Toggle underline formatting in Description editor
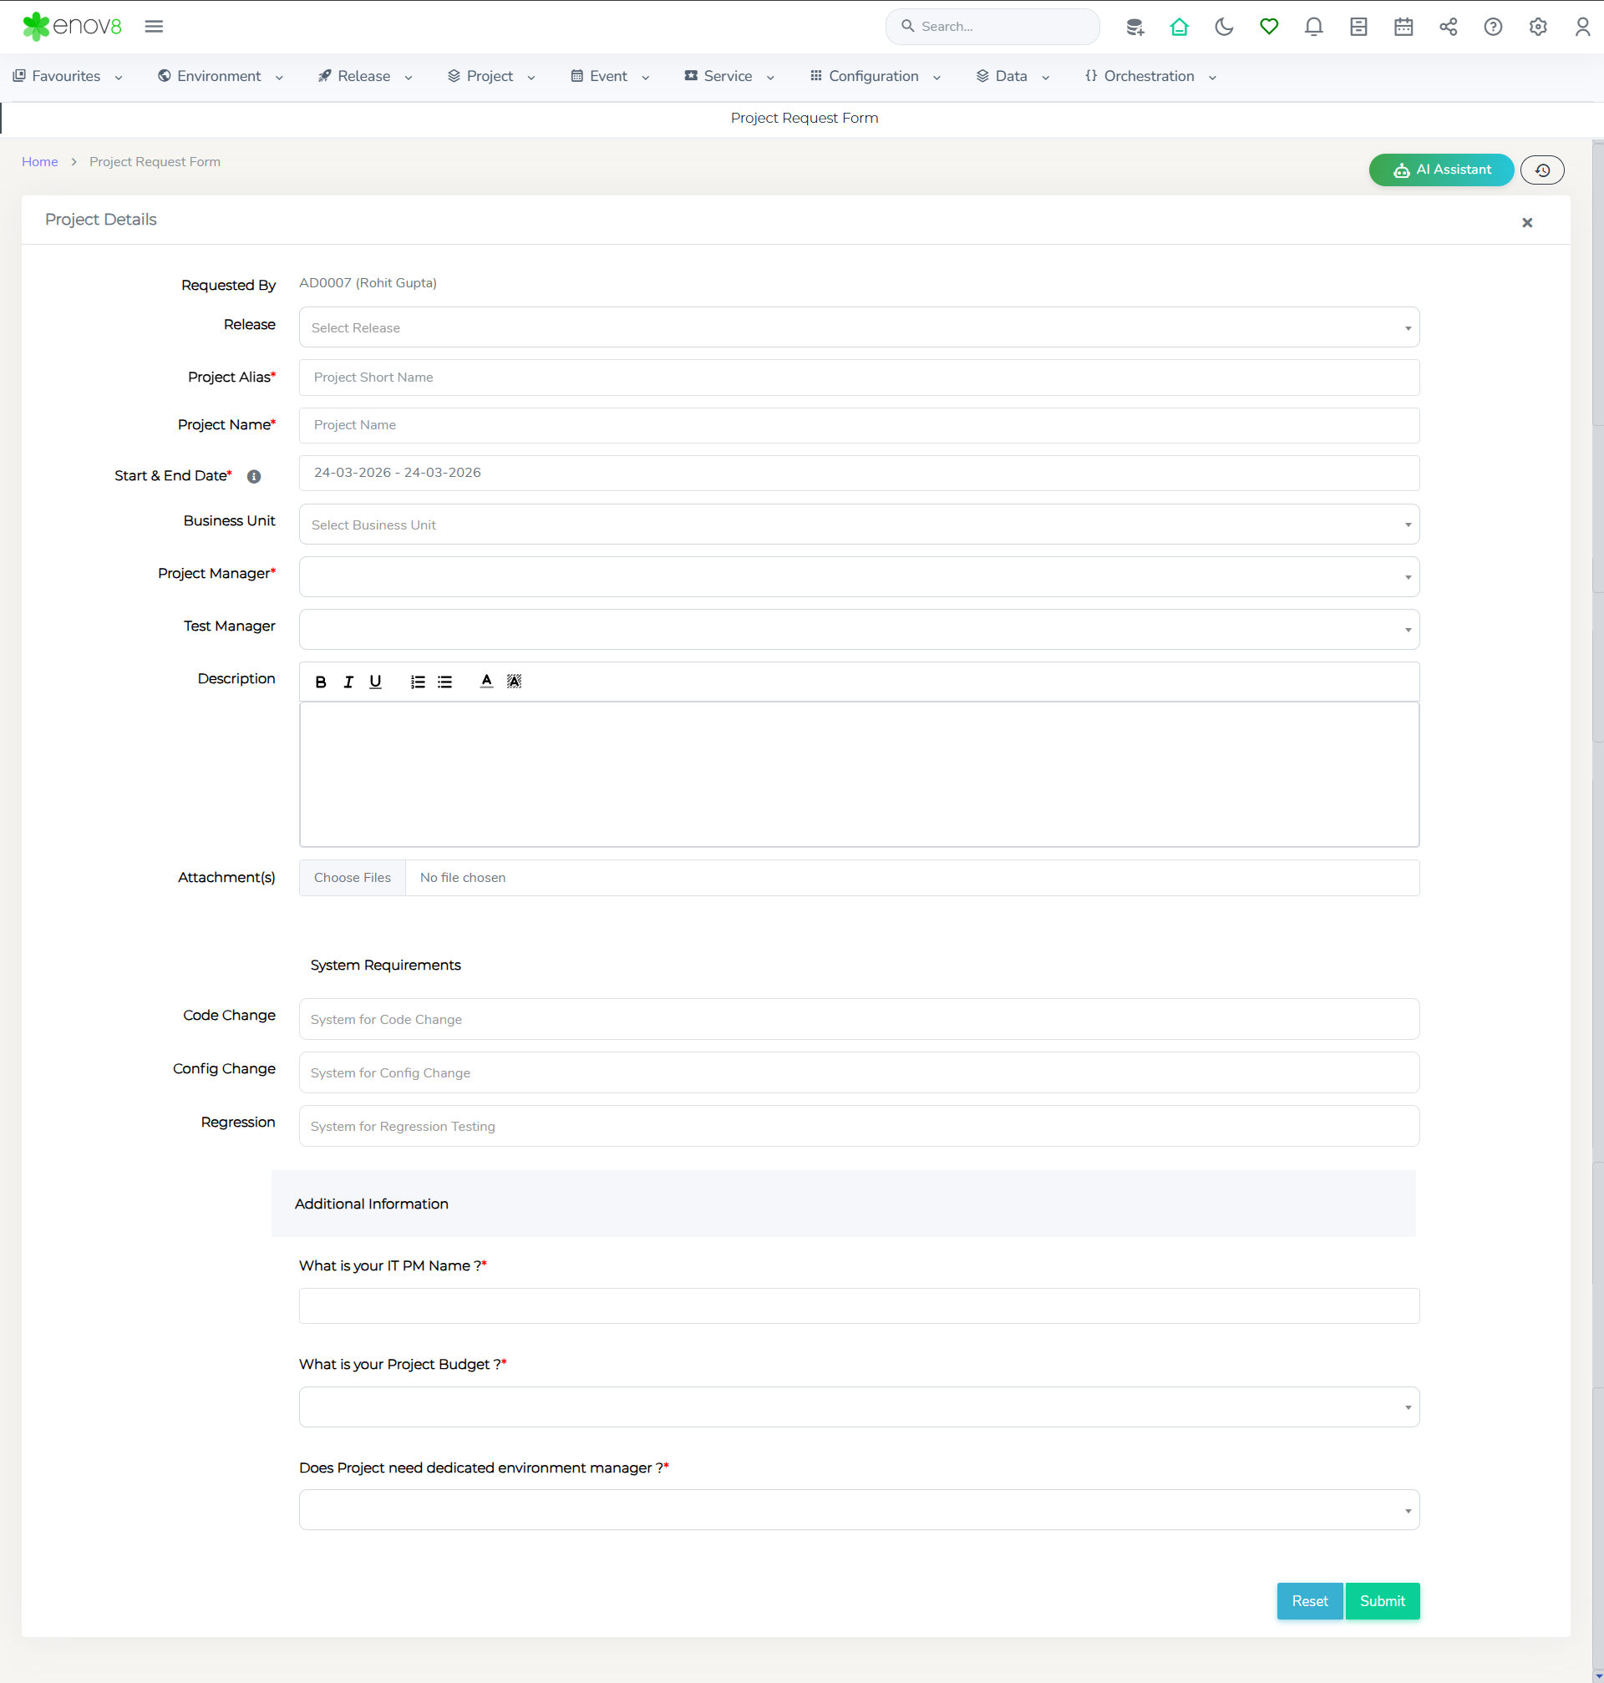1604x1683 pixels. pyautogui.click(x=375, y=682)
